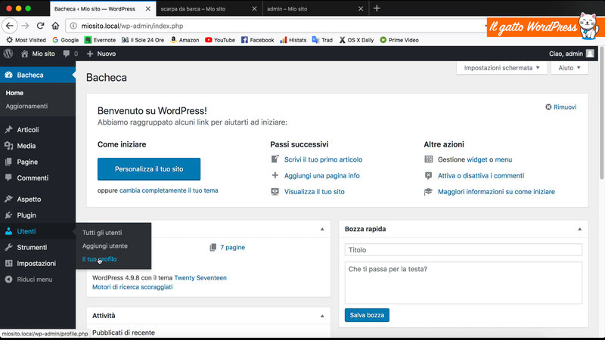
Task: Open Scrivi il tuo primo articolo link
Action: [324, 159]
